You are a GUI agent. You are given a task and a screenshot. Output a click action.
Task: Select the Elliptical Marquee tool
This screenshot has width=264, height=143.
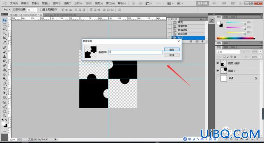tap(4, 25)
